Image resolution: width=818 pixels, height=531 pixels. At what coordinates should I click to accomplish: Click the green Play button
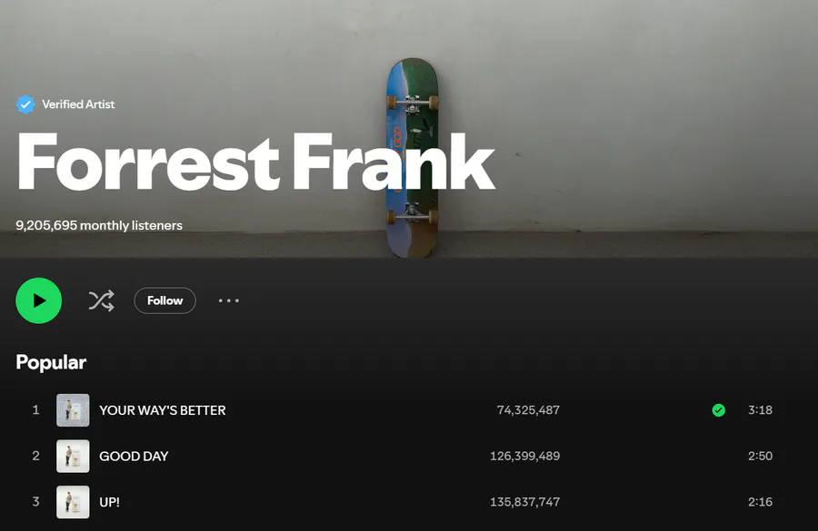click(x=38, y=300)
